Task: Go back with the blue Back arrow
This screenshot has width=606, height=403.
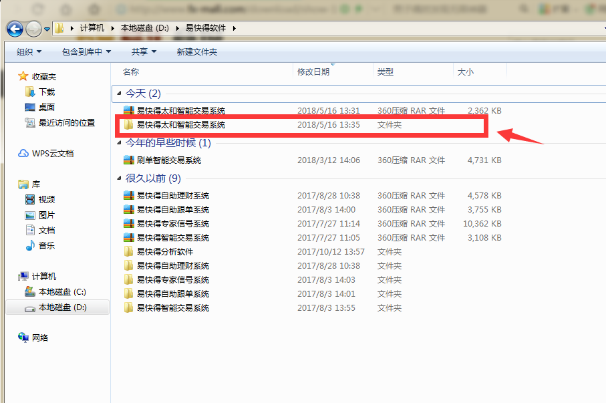Action: pyautogui.click(x=15, y=29)
